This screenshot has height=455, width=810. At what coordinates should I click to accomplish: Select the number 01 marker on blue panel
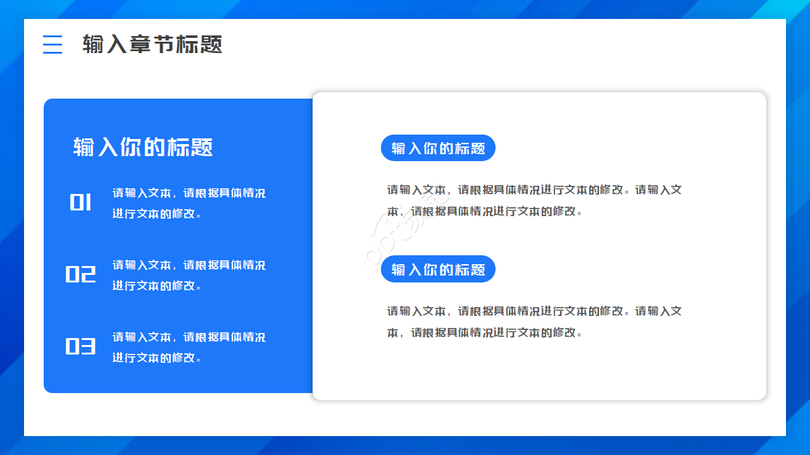(81, 202)
